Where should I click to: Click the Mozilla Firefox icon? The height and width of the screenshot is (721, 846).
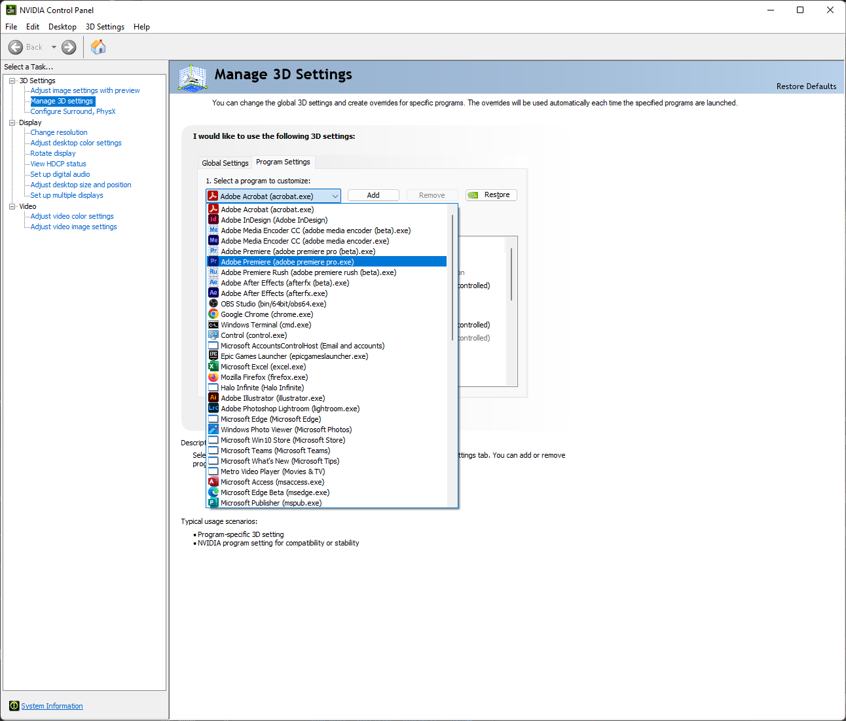[213, 377]
